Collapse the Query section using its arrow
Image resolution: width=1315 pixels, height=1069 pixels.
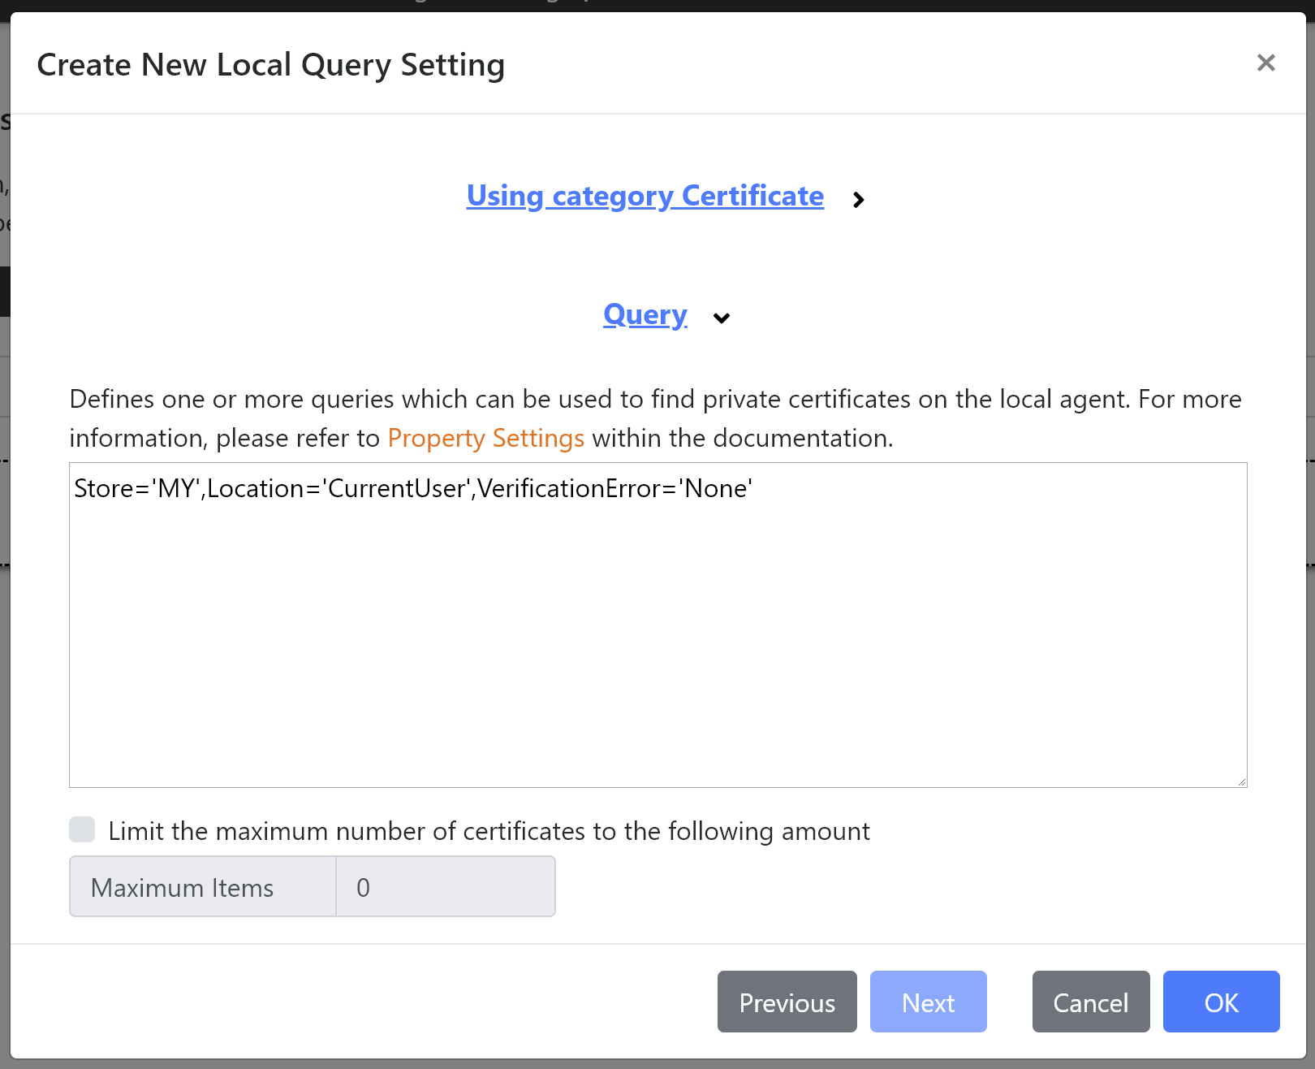[721, 318]
